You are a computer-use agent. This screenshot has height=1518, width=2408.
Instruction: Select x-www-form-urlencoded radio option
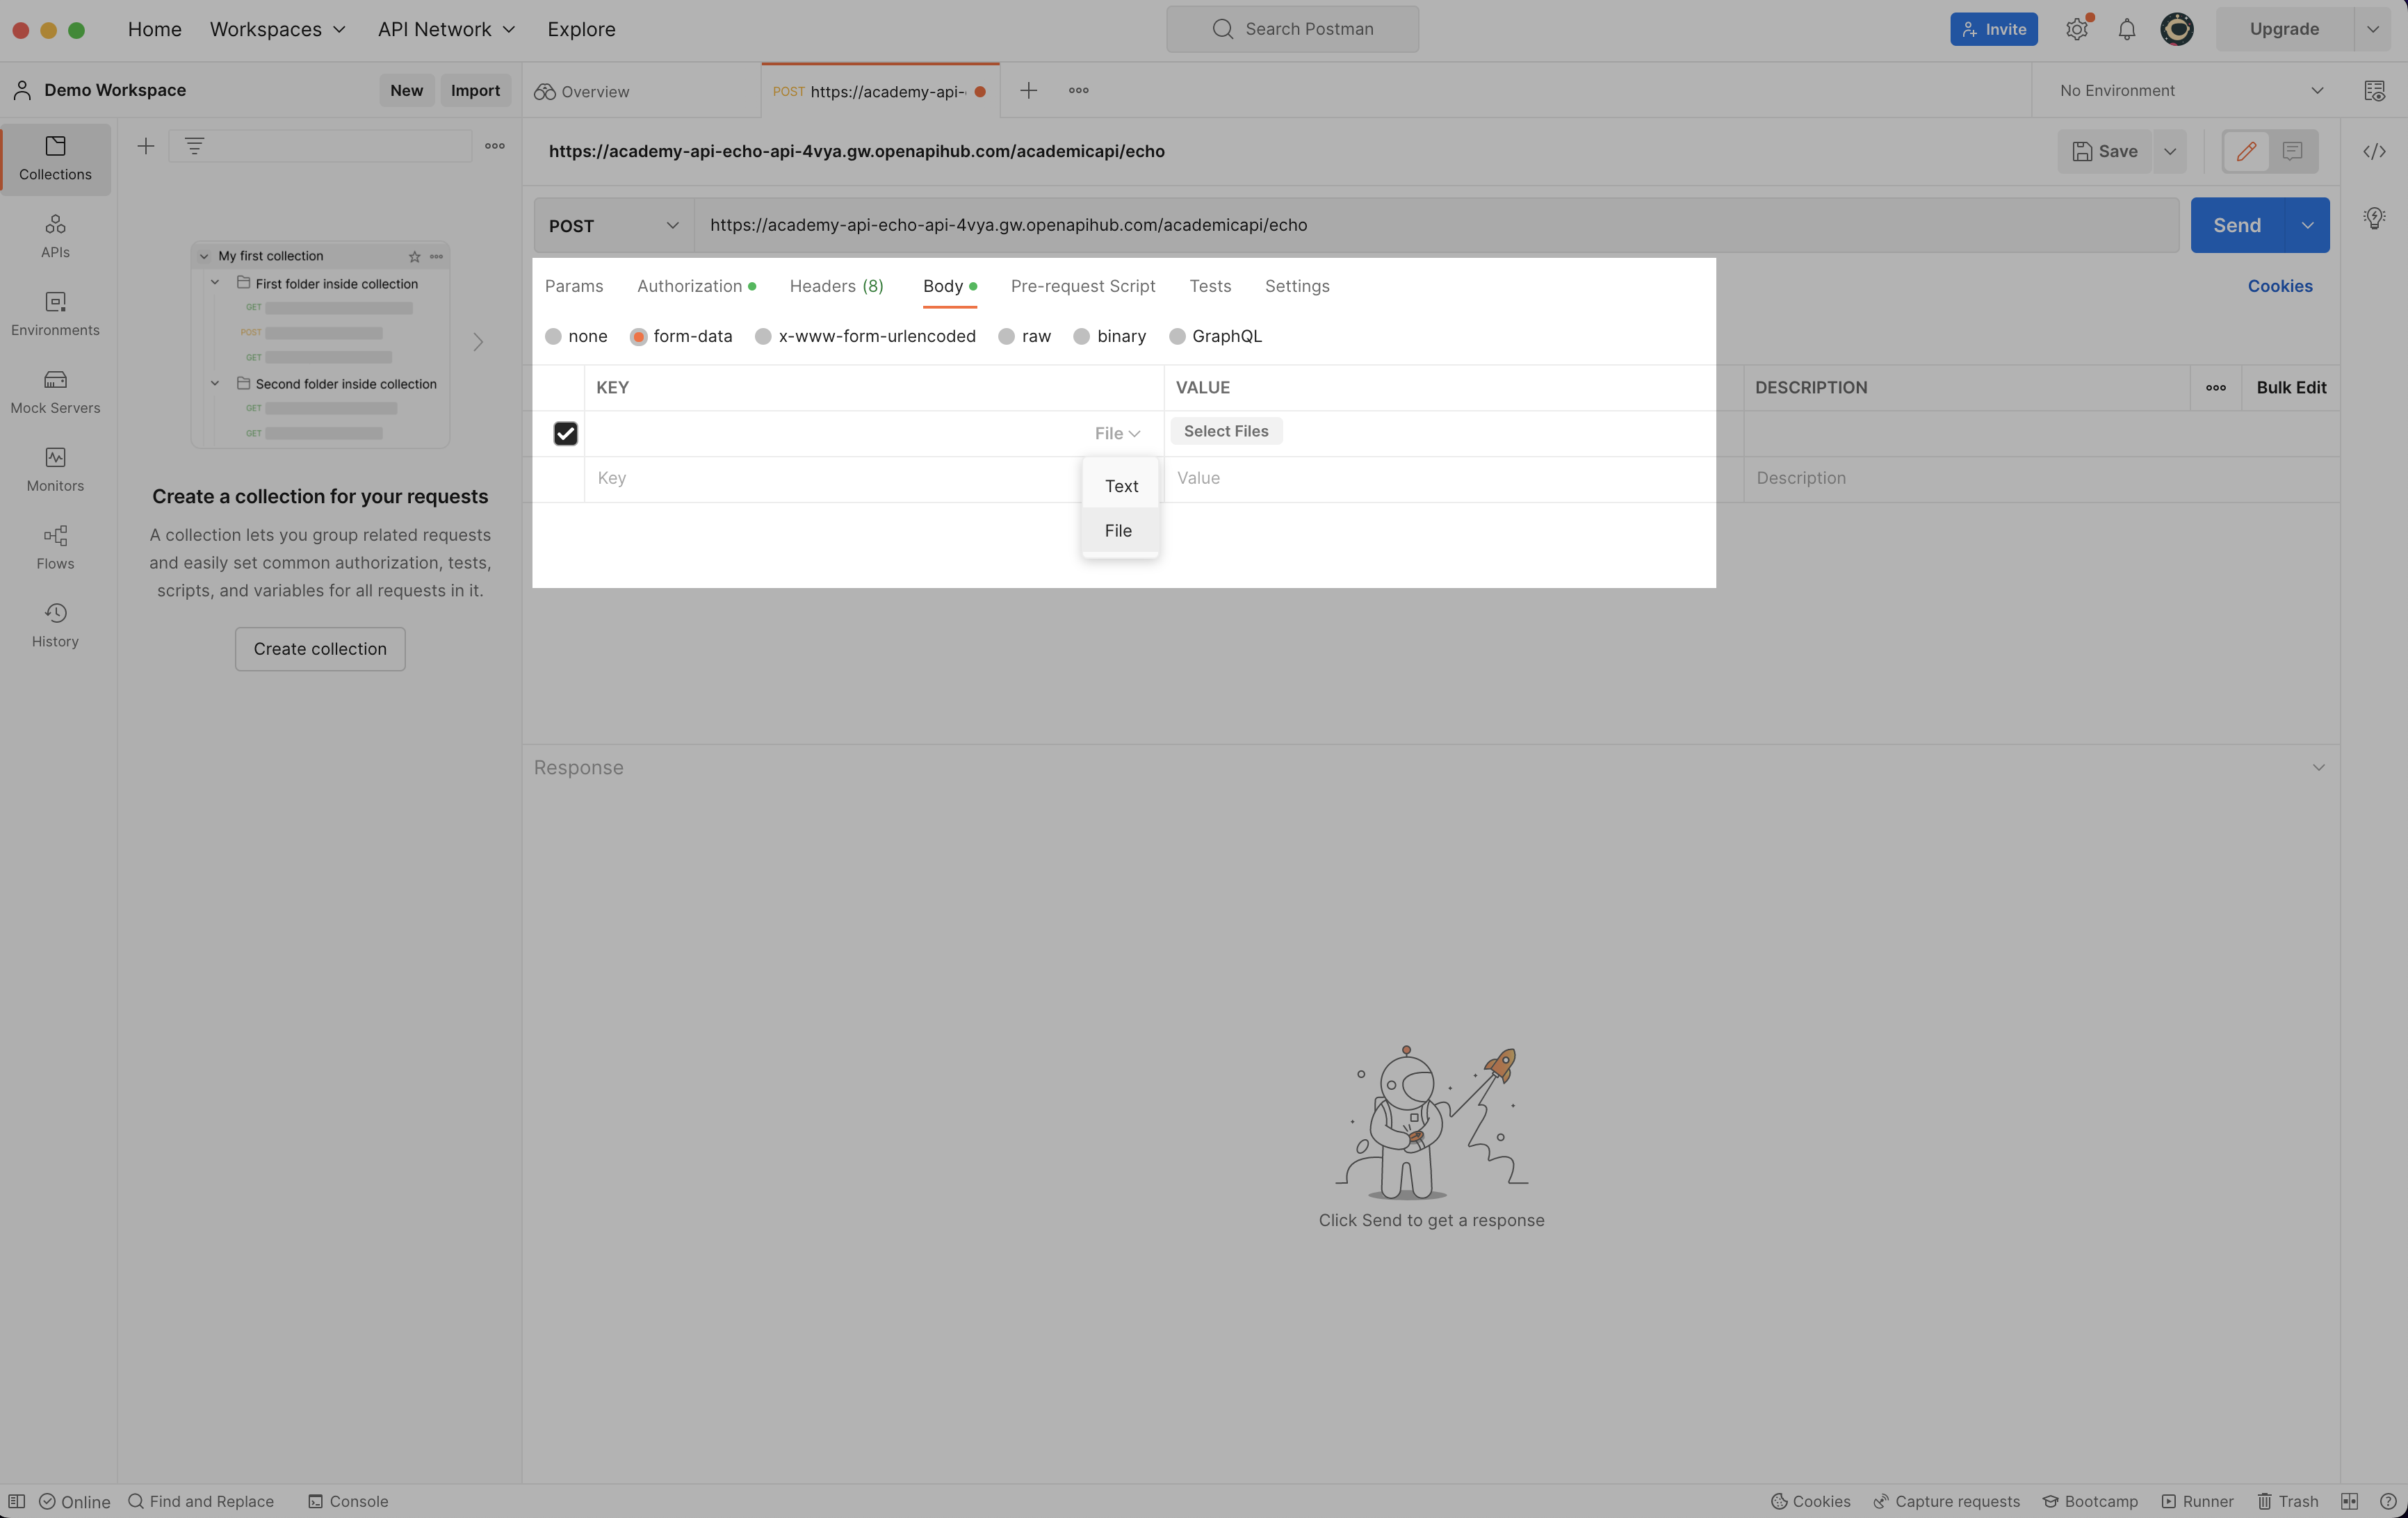763,337
